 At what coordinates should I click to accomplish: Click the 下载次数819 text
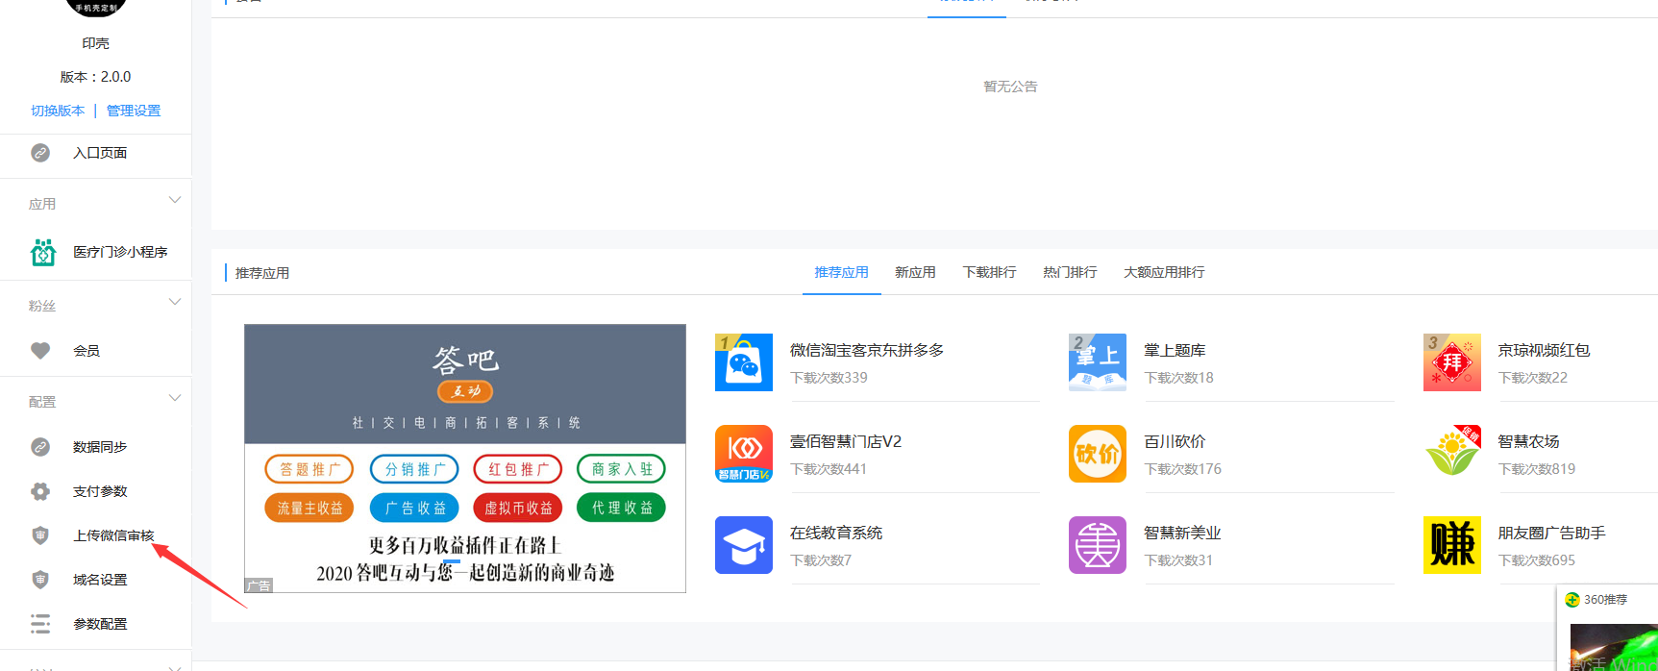coord(1537,469)
